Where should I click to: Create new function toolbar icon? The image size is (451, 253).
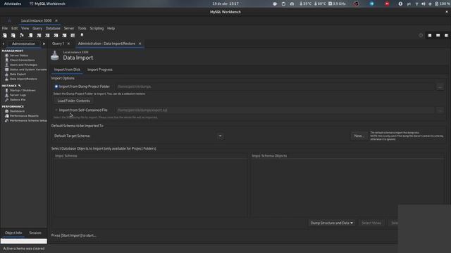click(x=64, y=35)
